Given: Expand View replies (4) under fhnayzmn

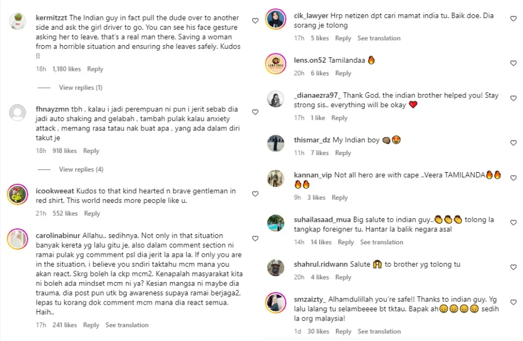Looking at the screenshot, I should coord(81,169).
